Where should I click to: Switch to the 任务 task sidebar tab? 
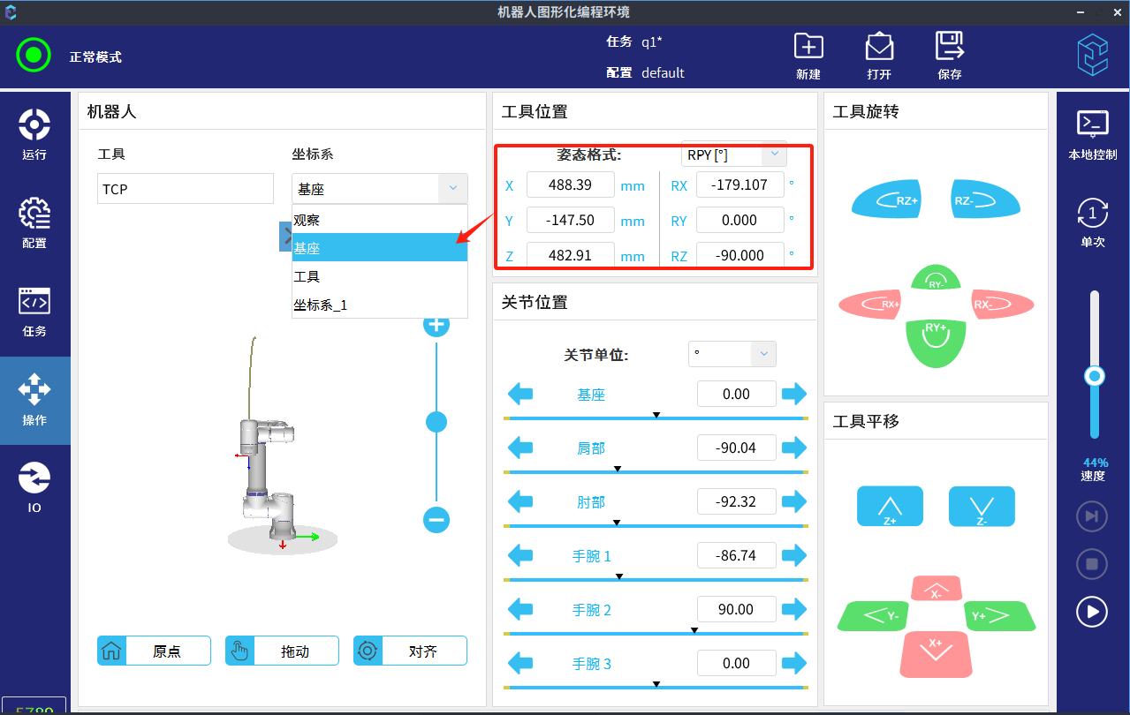click(34, 312)
